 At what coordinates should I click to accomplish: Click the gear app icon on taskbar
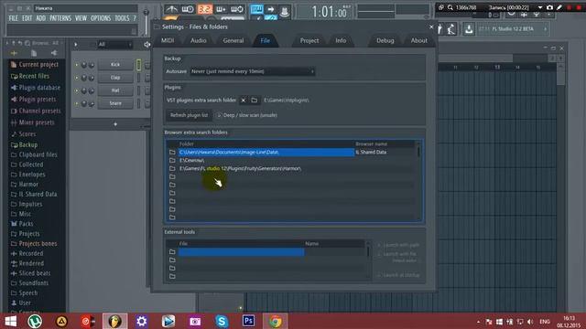pyautogui.click(x=142, y=321)
